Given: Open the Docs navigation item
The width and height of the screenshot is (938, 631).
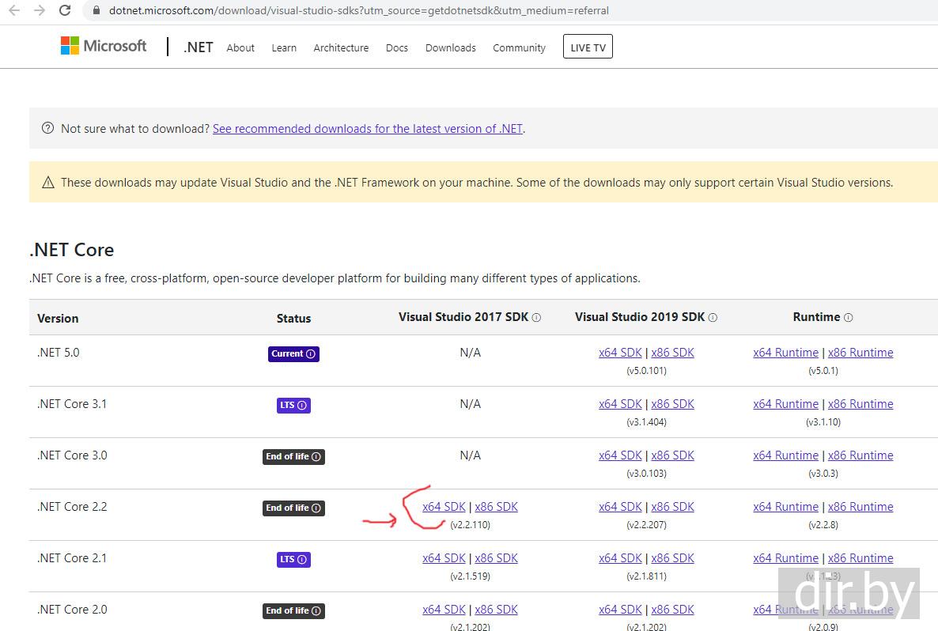Looking at the screenshot, I should click(x=397, y=47).
